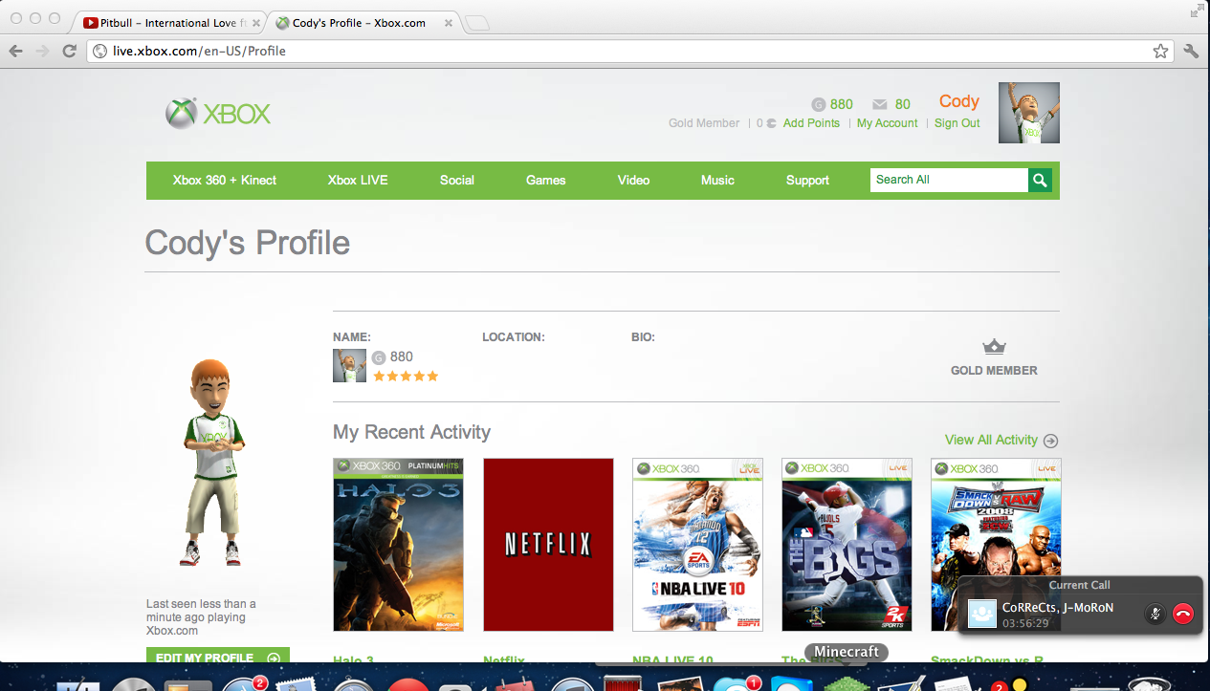Hang up the call with red phone button

click(1183, 614)
